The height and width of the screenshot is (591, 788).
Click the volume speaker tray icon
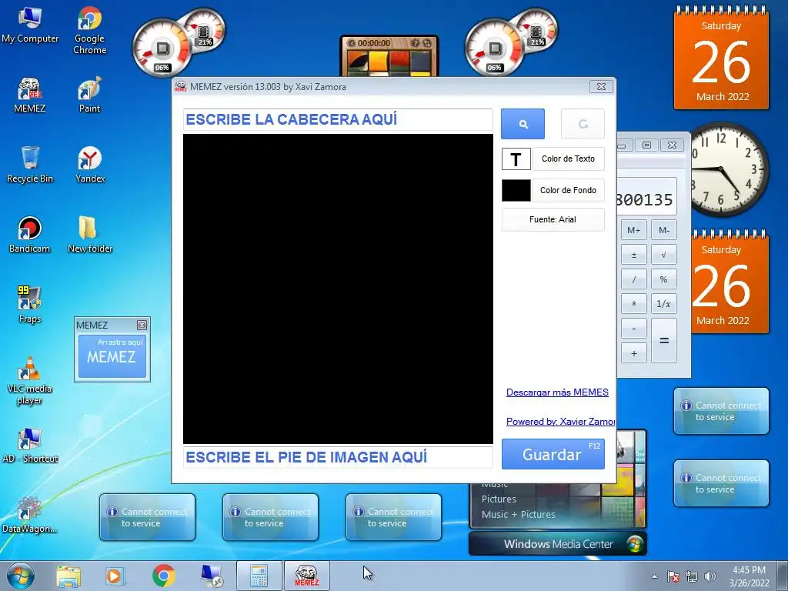(x=710, y=576)
